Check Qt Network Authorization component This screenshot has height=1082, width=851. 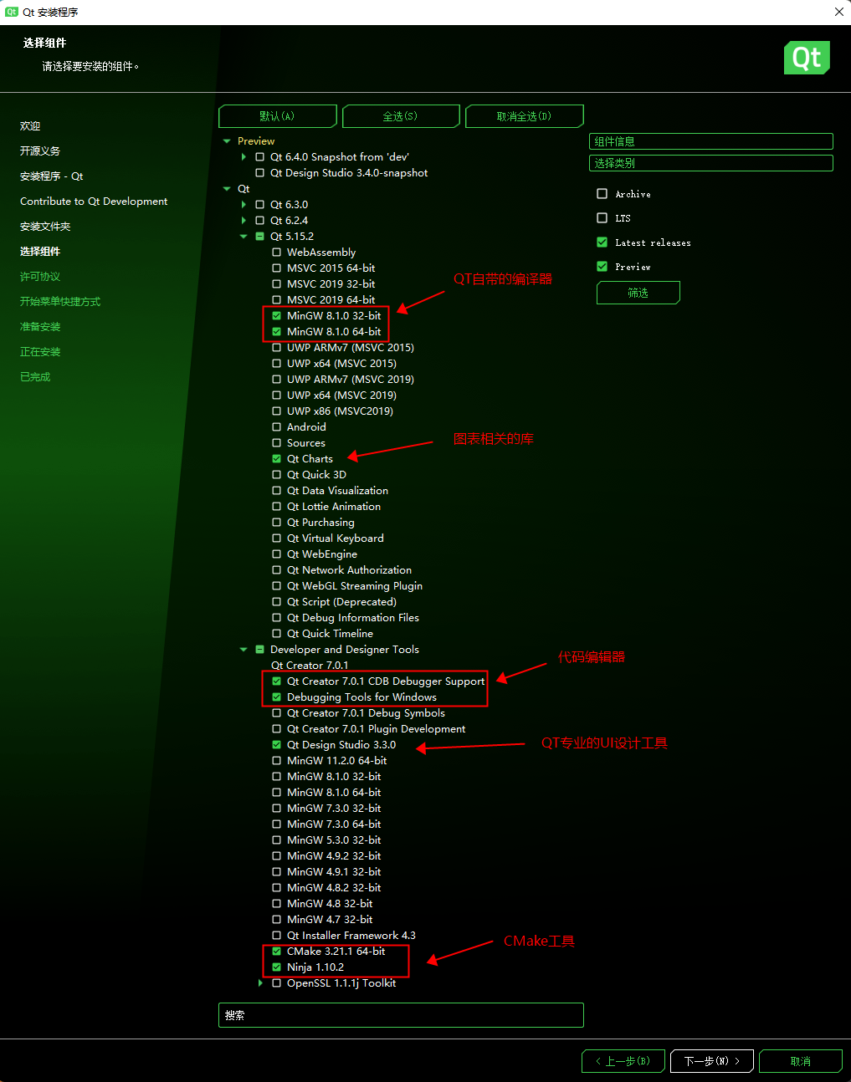click(276, 570)
